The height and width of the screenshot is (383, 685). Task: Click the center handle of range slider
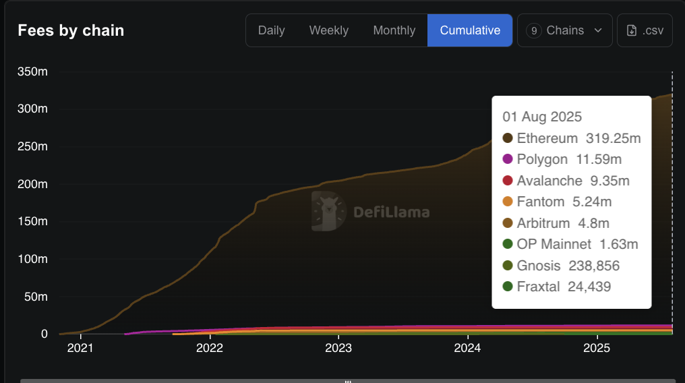(348, 382)
